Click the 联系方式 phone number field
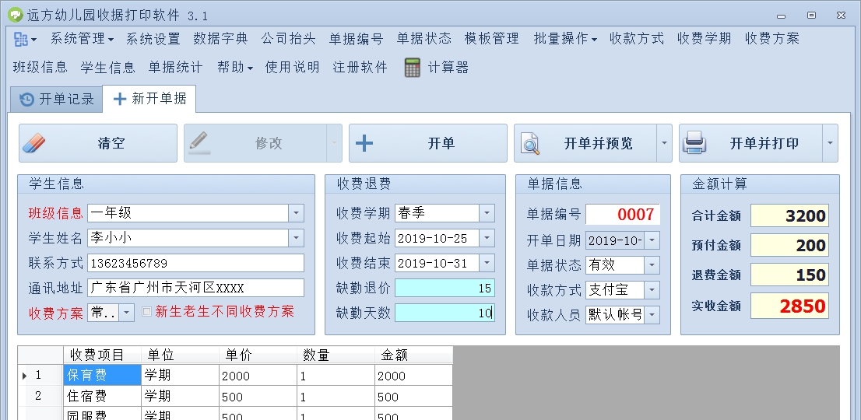Viewport: 861px width, 420px height. pyautogui.click(x=195, y=263)
